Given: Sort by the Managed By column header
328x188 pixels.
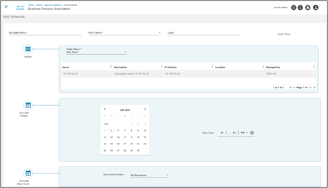Looking at the screenshot, I should point(273,67).
